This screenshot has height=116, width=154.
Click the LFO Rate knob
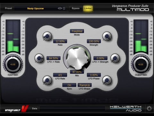pos(47,80)
